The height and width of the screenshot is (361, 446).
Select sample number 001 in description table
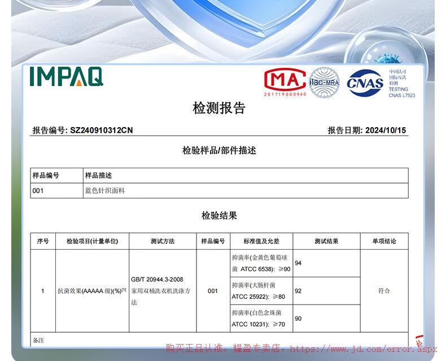coord(38,191)
